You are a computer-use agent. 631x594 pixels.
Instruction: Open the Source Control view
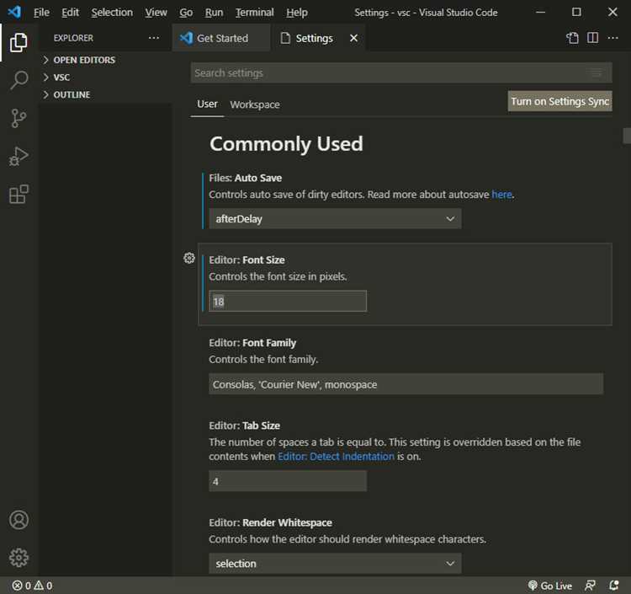19,119
